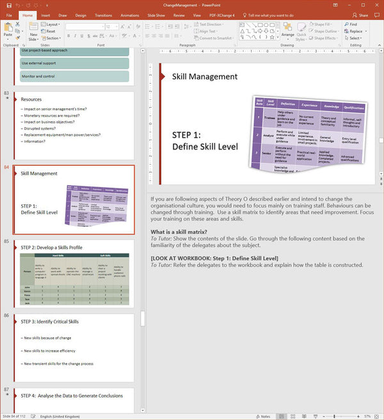This screenshot has height=420, width=384.
Task: Select the star shape in shapes gallery
Action: pos(272,37)
